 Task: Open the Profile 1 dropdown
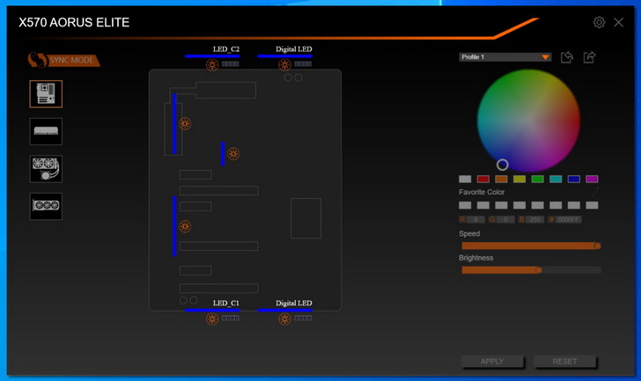(x=505, y=57)
